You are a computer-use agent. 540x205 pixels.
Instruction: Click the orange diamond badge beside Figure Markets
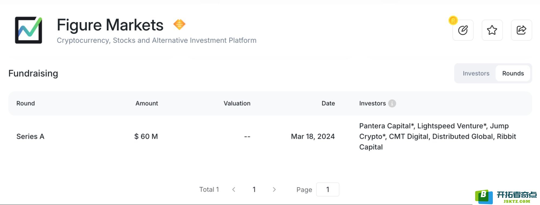click(179, 25)
